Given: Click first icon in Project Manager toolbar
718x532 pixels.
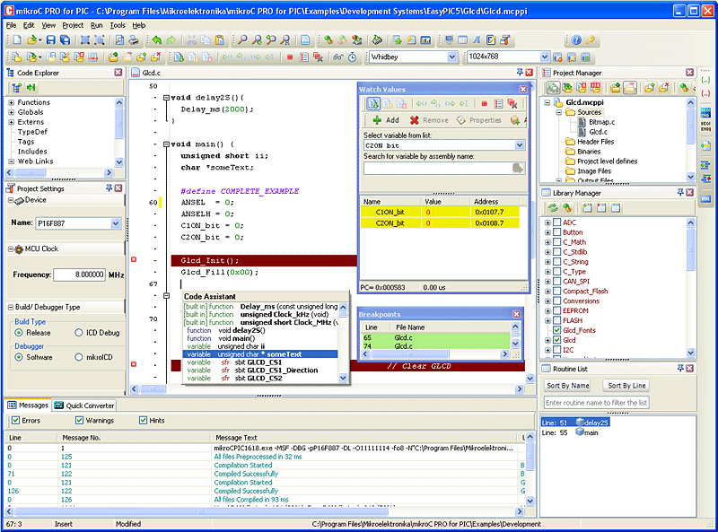Looking at the screenshot, I should [x=553, y=87].
